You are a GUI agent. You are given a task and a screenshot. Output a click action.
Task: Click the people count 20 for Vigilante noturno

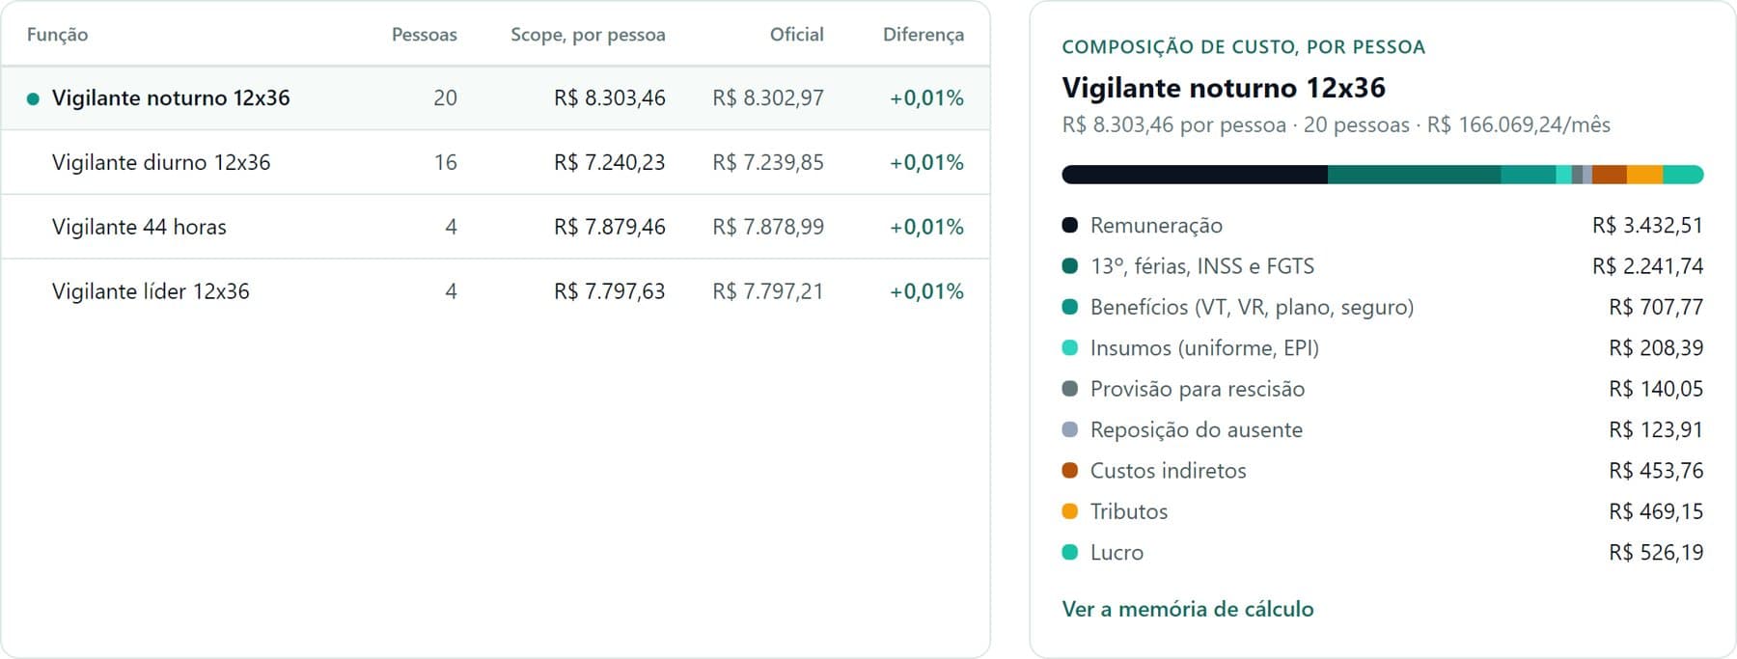[445, 97]
